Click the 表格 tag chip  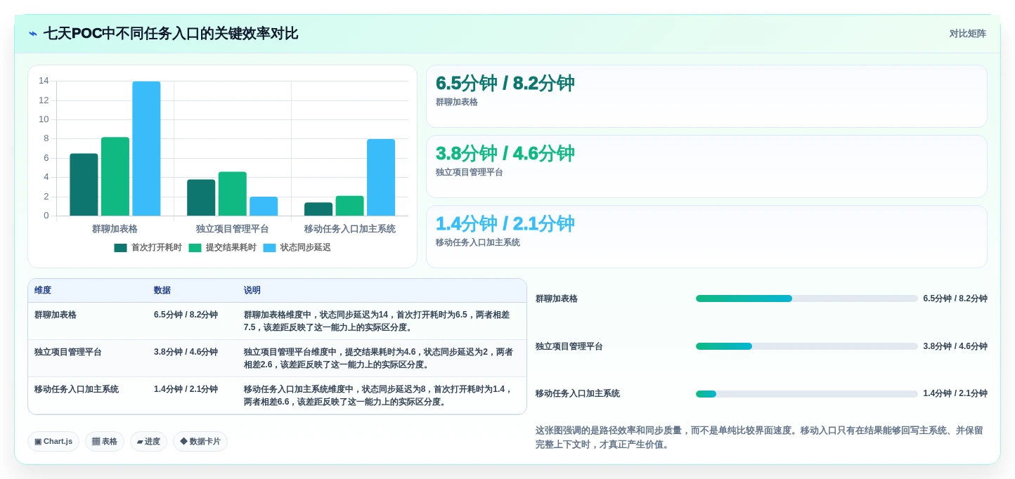point(105,442)
